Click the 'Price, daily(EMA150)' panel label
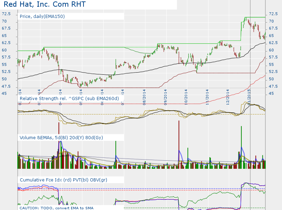 [42, 17]
